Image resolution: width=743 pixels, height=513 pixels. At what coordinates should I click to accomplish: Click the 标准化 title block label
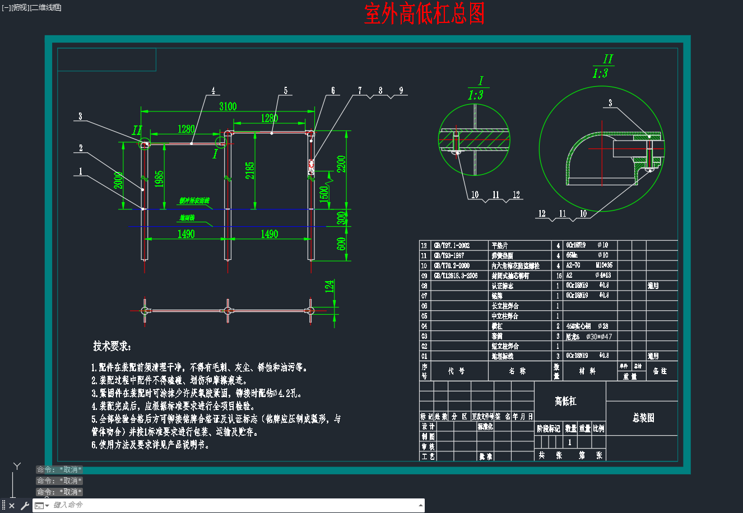(x=485, y=426)
